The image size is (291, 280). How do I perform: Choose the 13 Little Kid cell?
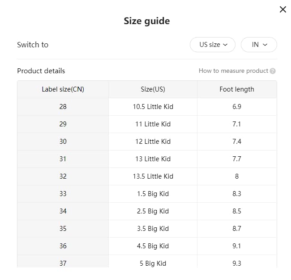point(153,159)
